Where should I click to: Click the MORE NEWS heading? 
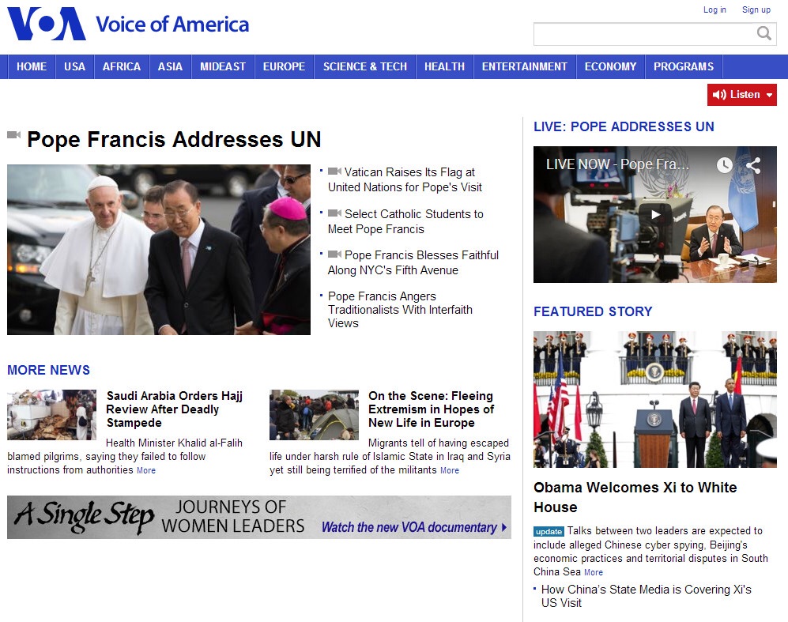49,370
